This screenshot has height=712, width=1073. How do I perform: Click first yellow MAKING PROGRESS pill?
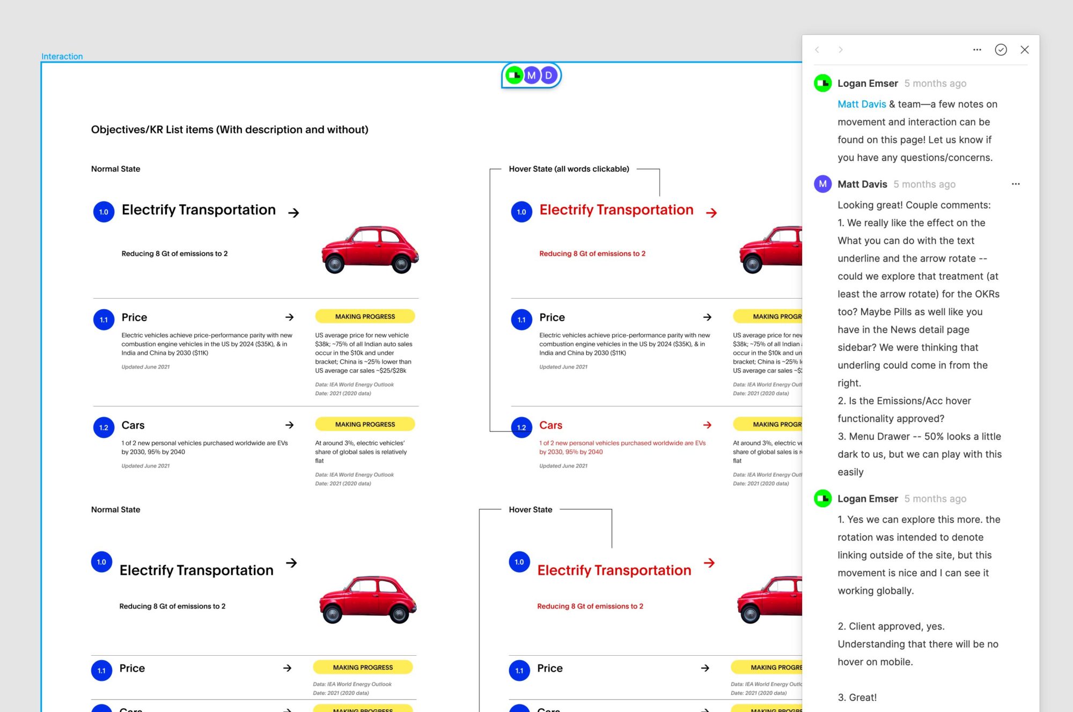coord(365,316)
